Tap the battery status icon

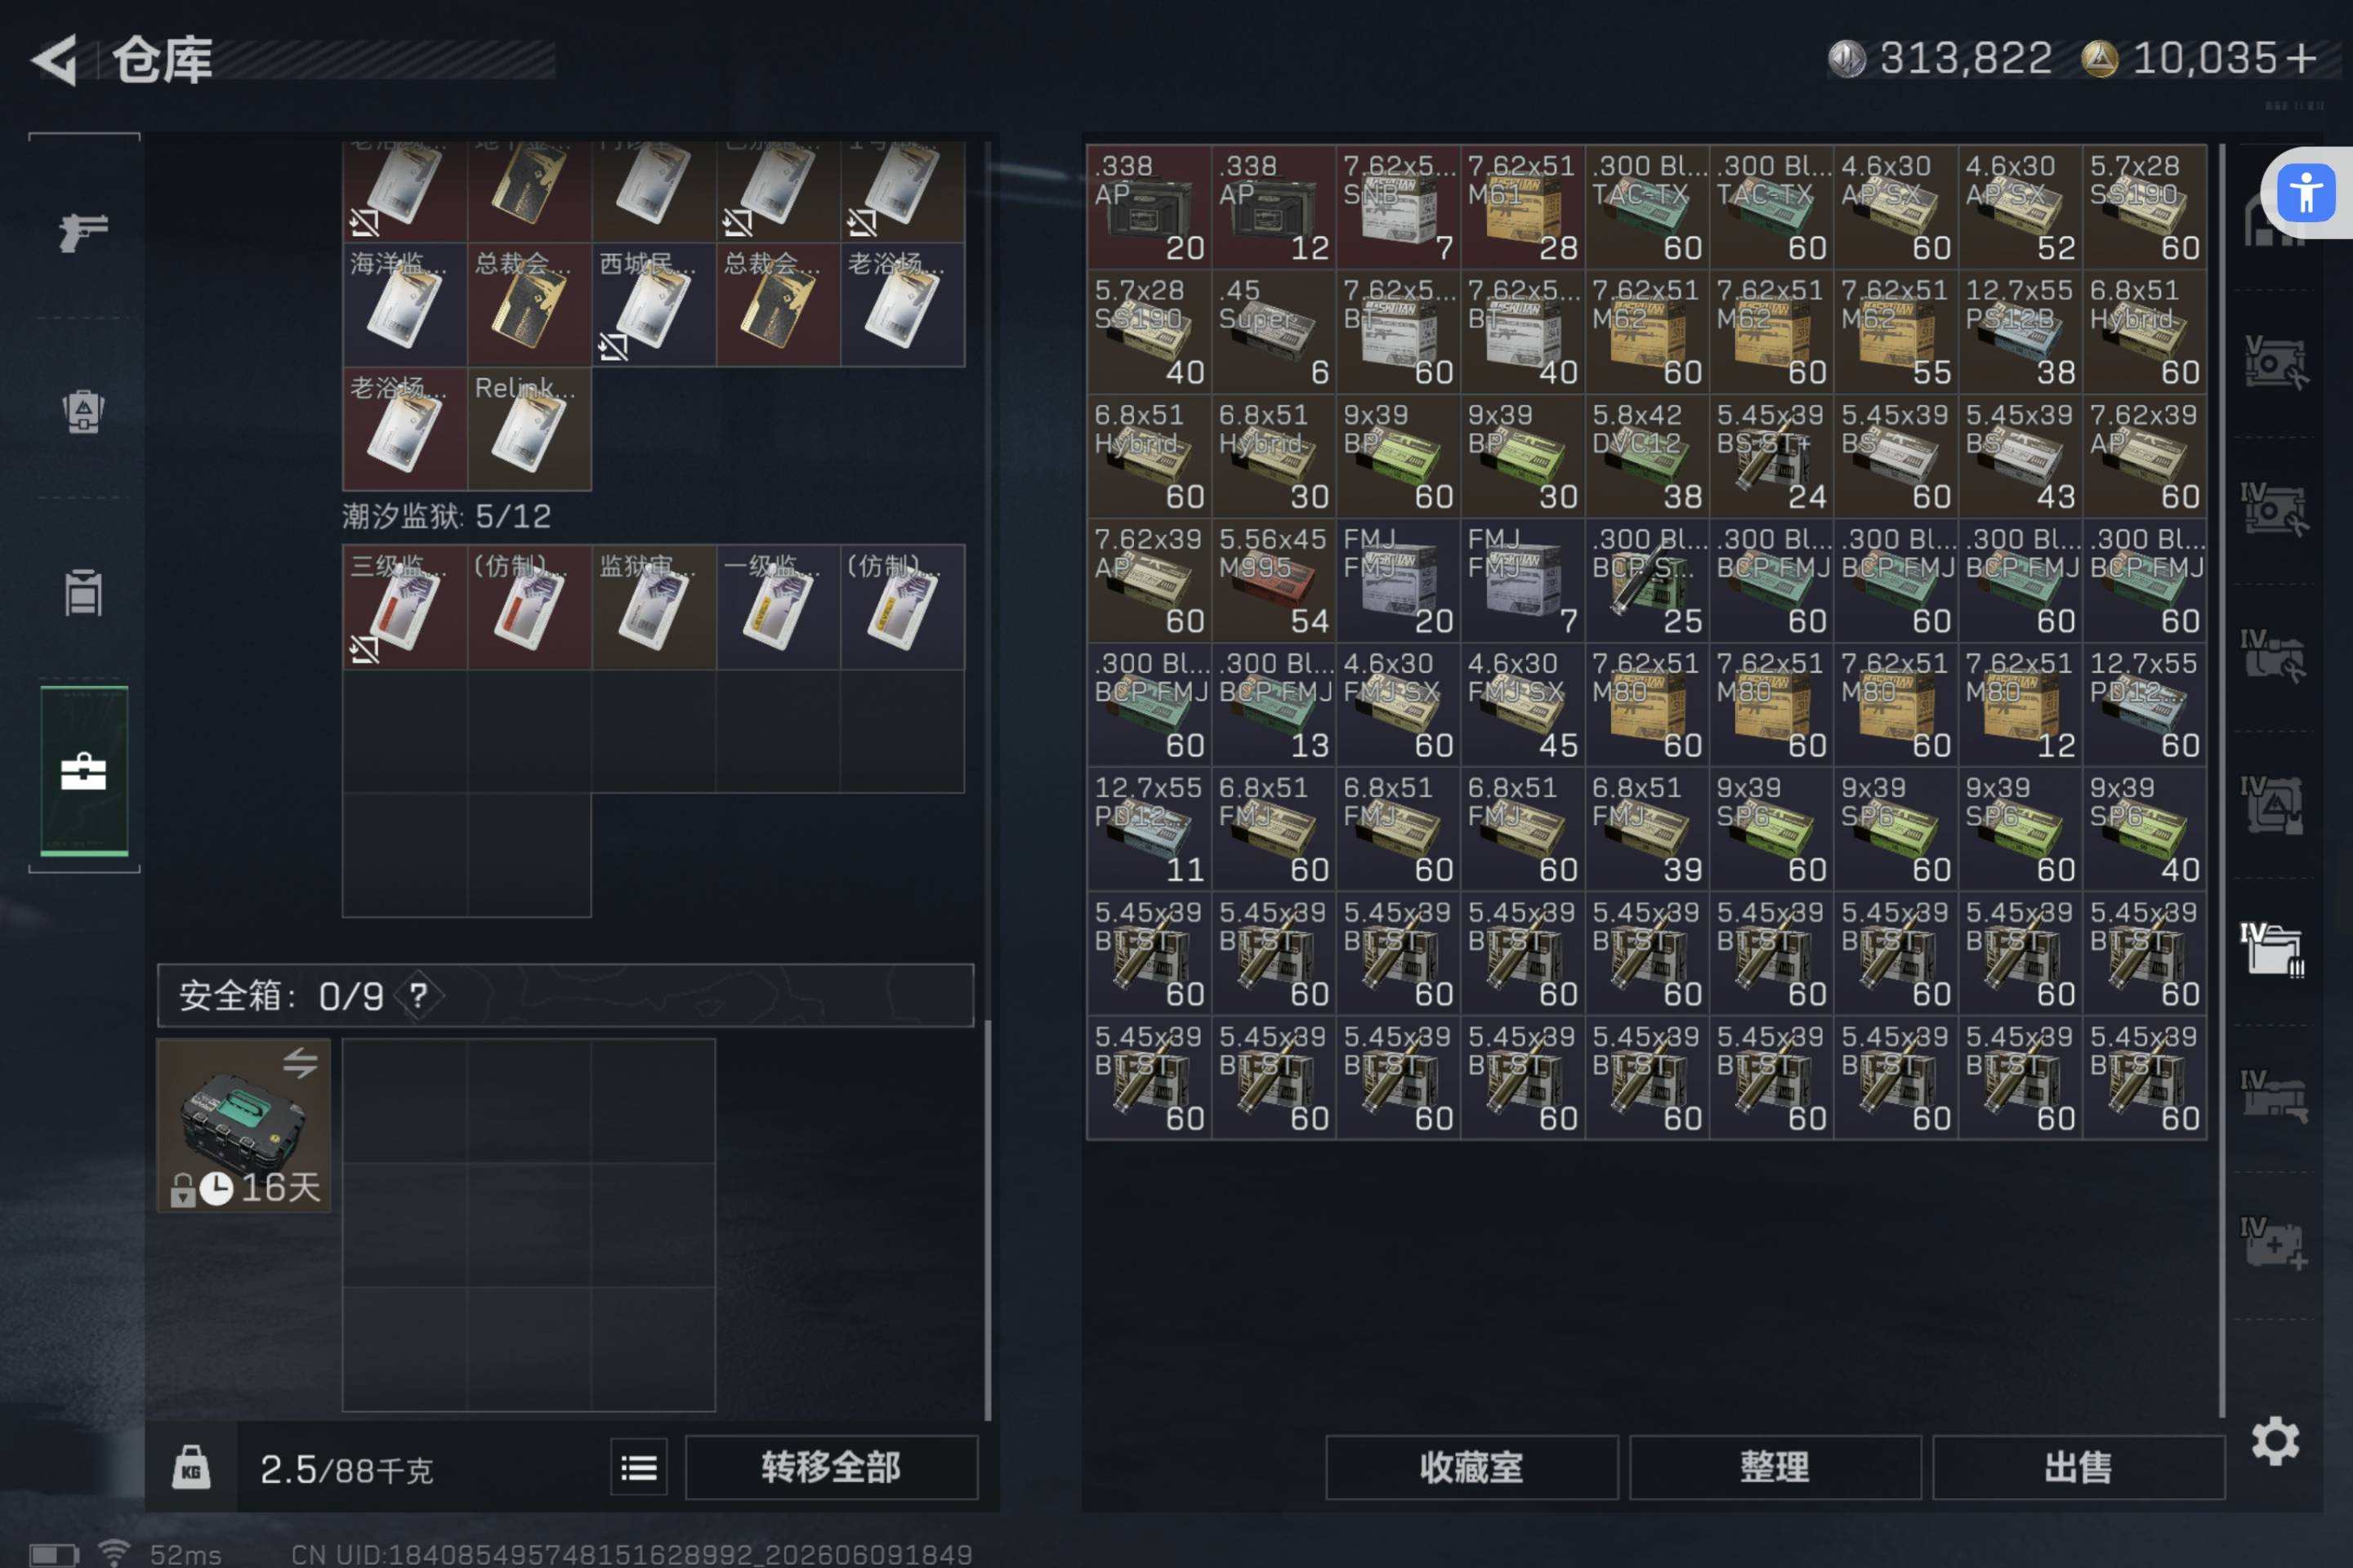pos(54,1554)
